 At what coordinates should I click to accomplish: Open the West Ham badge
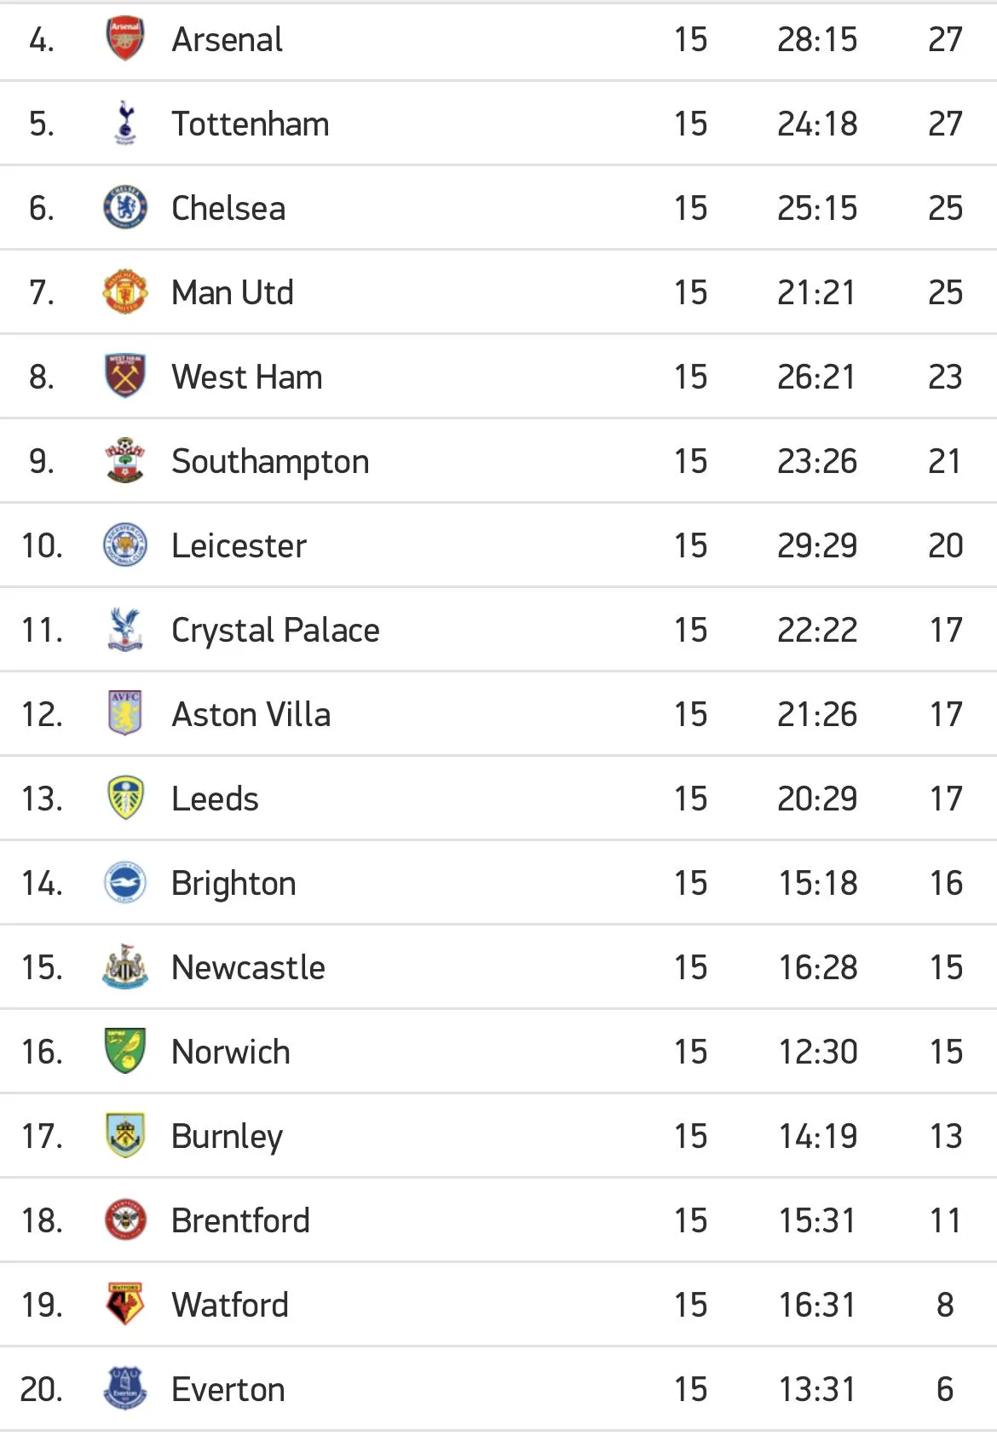click(125, 377)
